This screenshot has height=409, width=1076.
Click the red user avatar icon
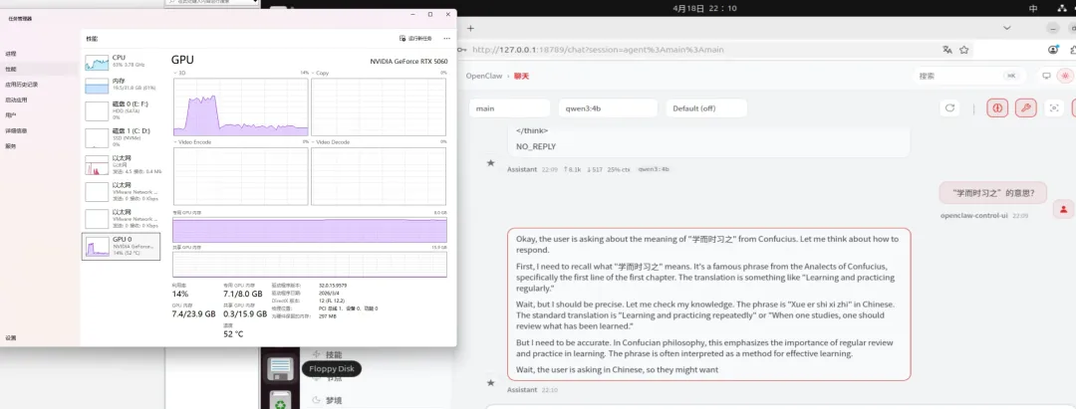point(1063,210)
